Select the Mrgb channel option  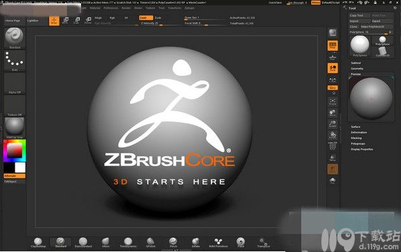(x=98, y=17)
